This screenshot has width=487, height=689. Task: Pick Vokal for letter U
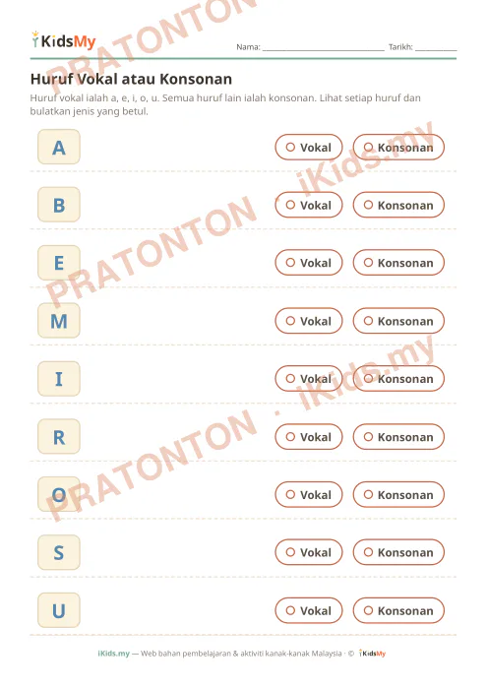[x=309, y=610]
